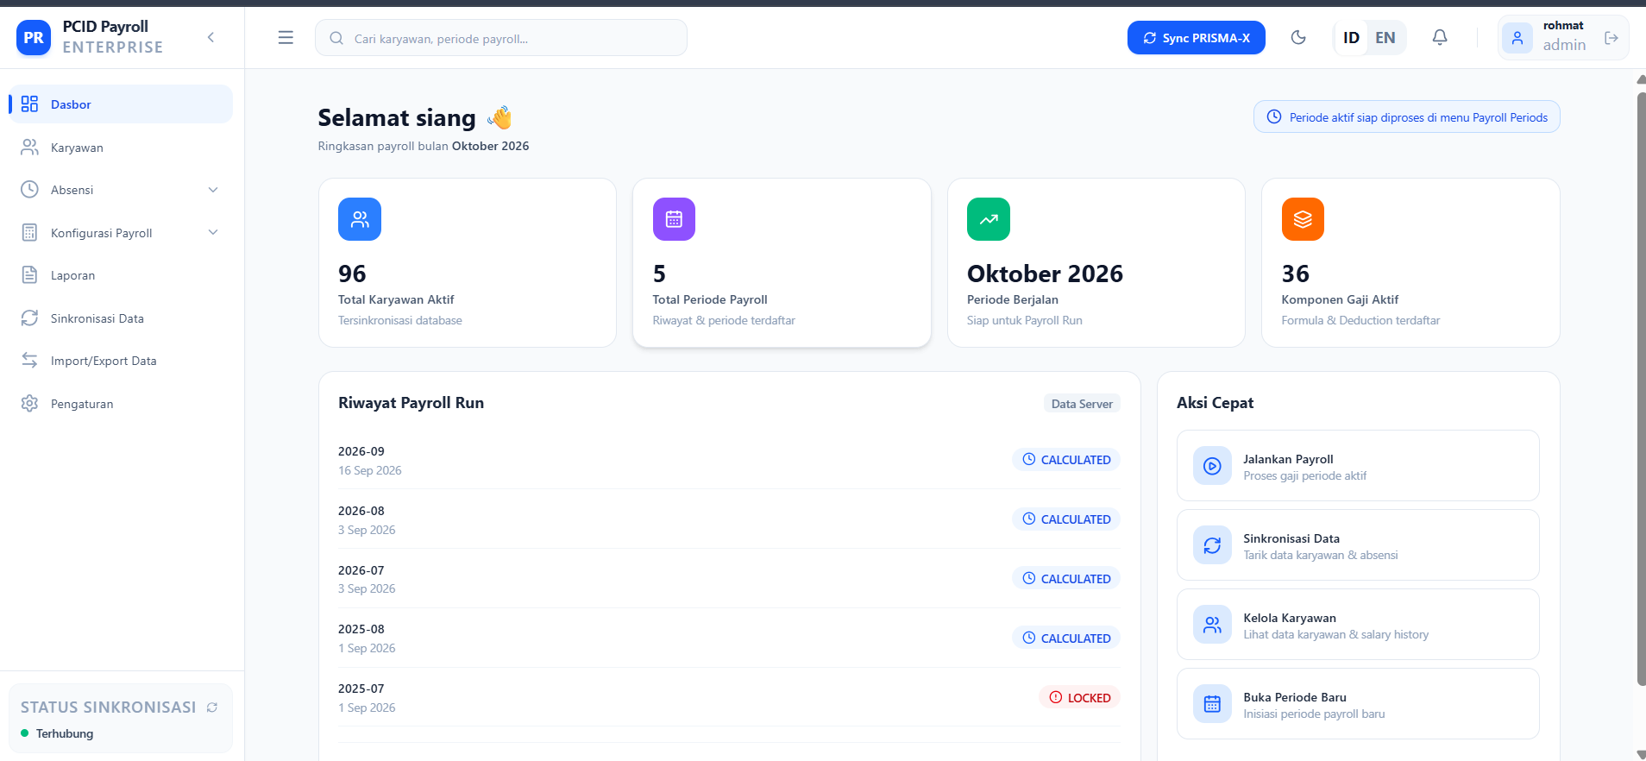
Task: Click the Oktober 2026 period heading
Action: [x=1045, y=274]
